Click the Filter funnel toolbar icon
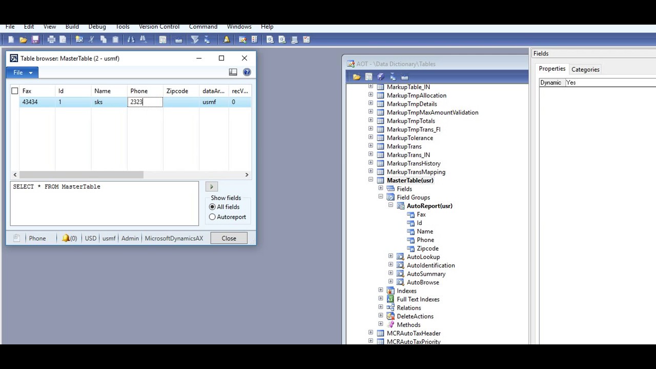This screenshot has width=656, height=369. (x=195, y=39)
